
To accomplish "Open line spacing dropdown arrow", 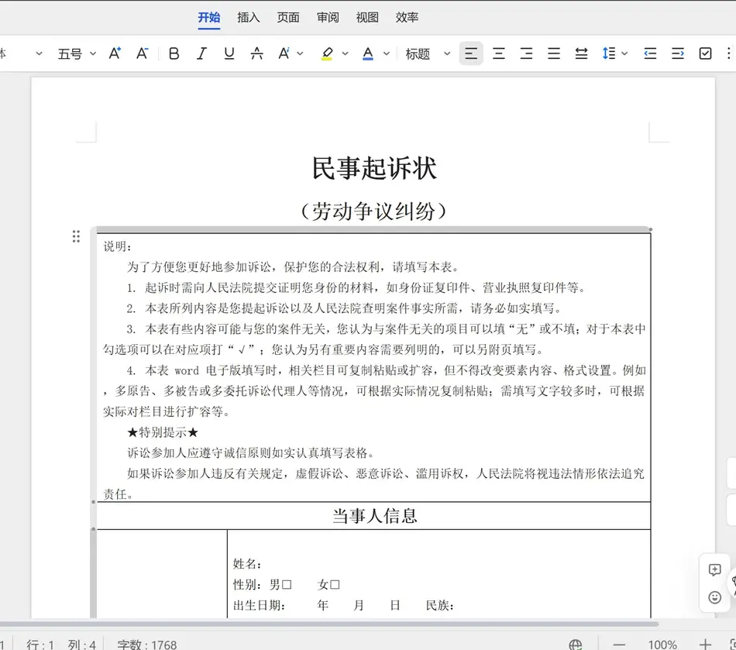I will tap(624, 53).
